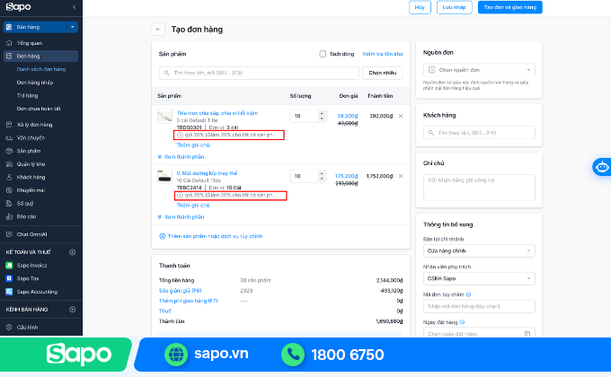The image size is (611, 377).
Task: Click the Vận chuyển truck icon
Action: (x=9, y=138)
